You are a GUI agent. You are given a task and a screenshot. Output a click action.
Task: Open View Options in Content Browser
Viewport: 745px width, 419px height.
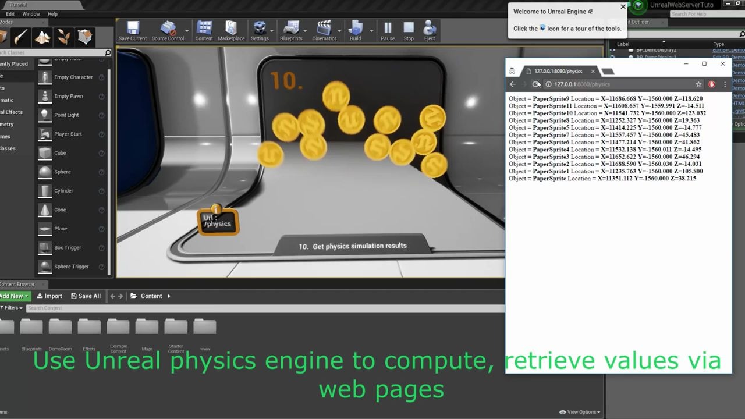pyautogui.click(x=579, y=412)
